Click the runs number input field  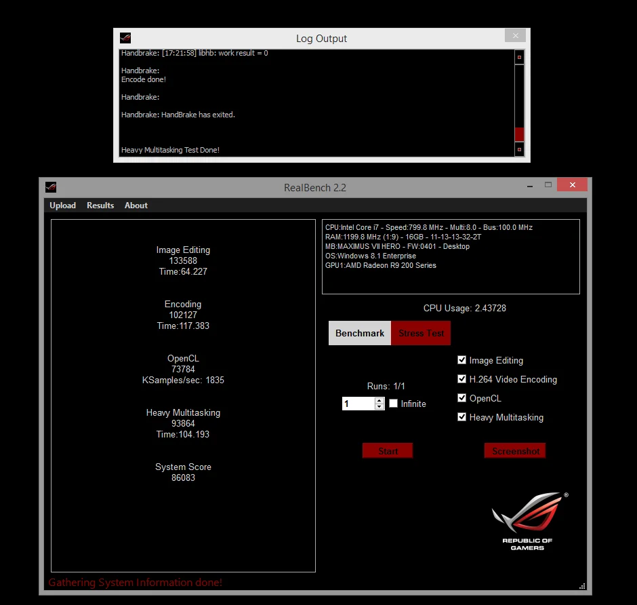point(358,404)
